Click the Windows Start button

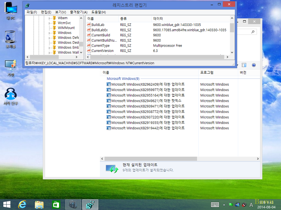pos(7,205)
